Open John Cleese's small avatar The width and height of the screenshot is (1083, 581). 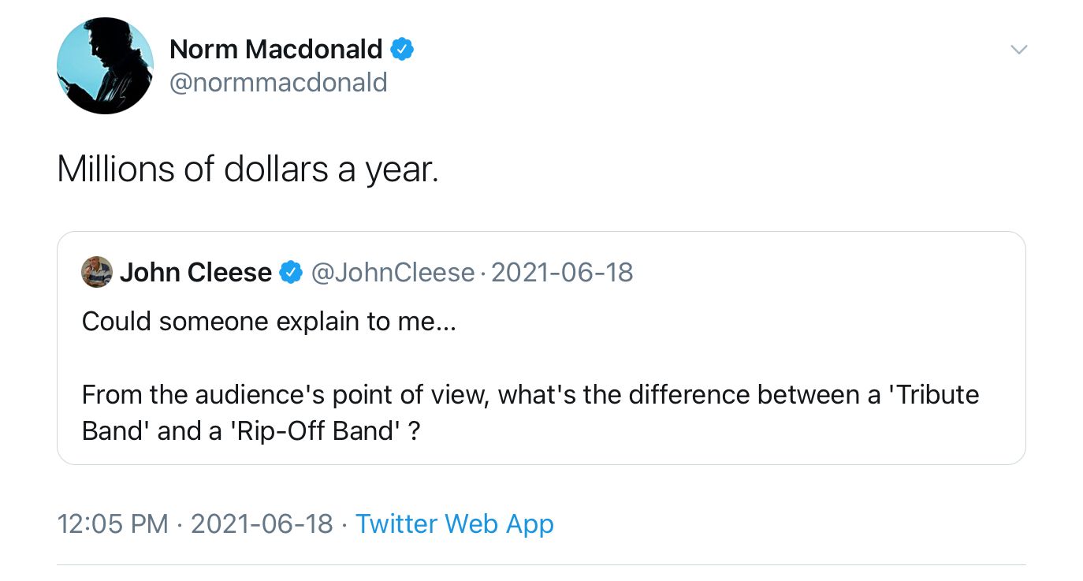tap(97, 272)
